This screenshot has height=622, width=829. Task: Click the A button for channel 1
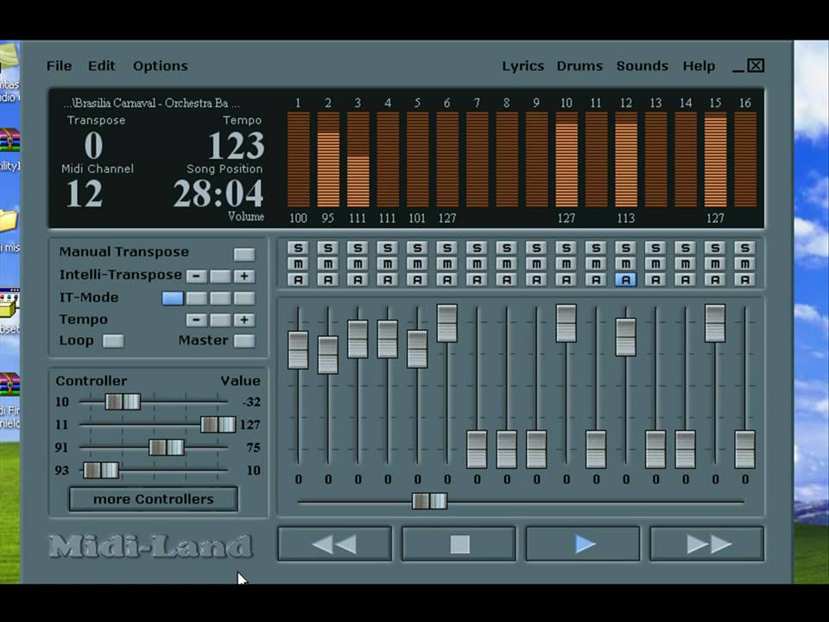(x=298, y=280)
